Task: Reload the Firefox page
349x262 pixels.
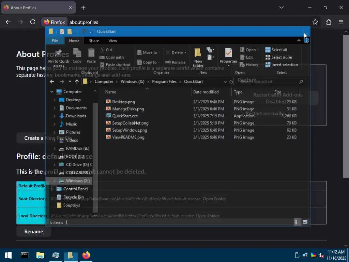Action: click(33, 22)
